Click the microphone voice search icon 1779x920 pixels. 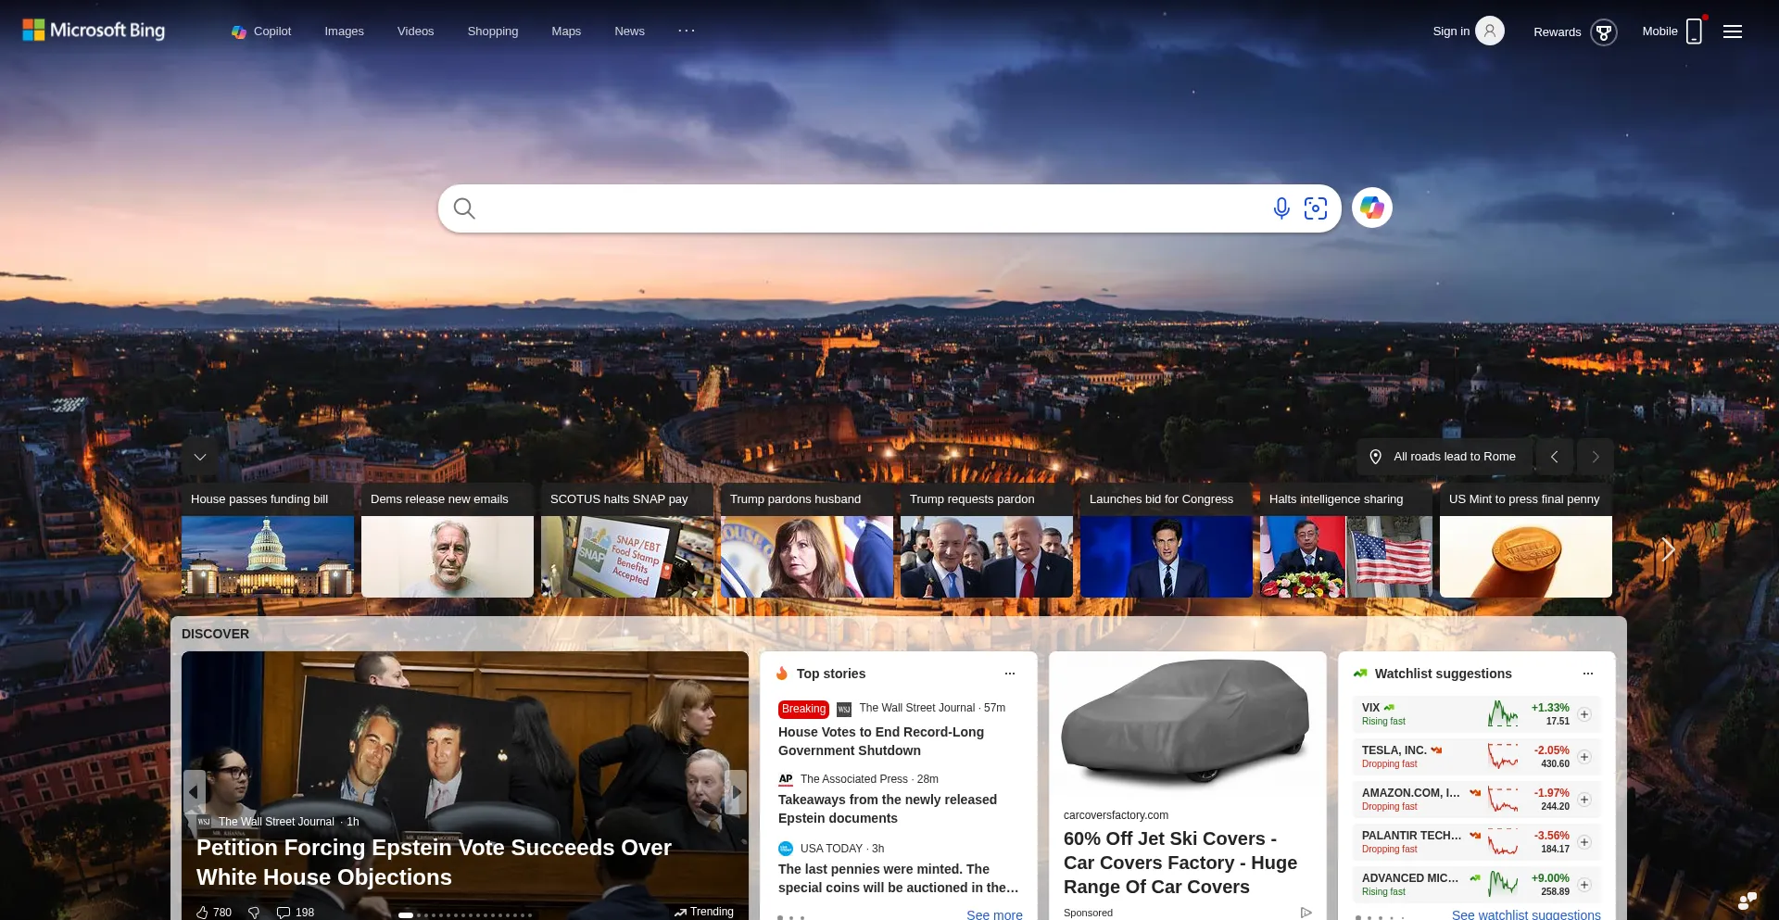point(1281,208)
